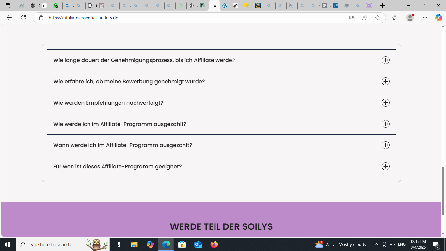
Task: Click the taskbar search box
Action: (x=63, y=244)
